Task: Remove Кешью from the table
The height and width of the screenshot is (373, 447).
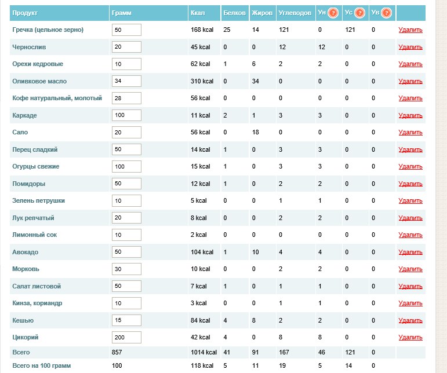Action: (x=410, y=320)
